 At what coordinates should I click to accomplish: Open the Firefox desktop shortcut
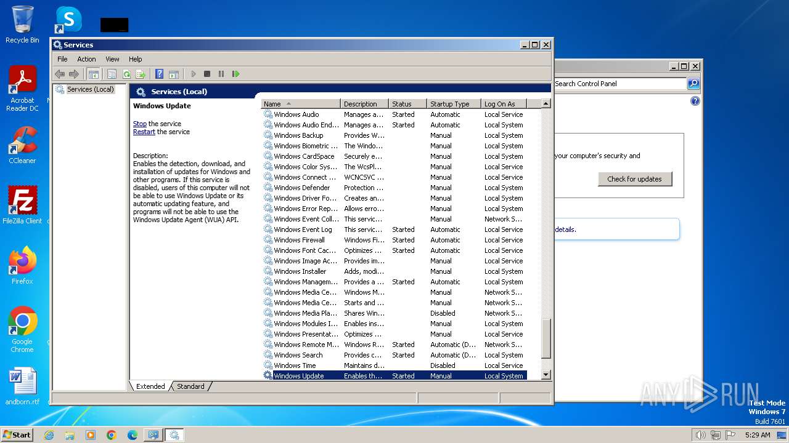pos(22,265)
